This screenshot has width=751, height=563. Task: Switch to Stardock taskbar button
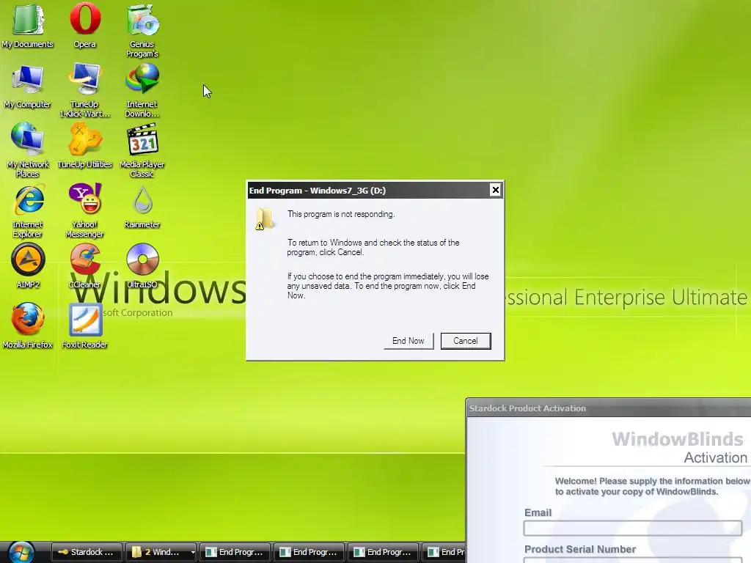tap(87, 552)
